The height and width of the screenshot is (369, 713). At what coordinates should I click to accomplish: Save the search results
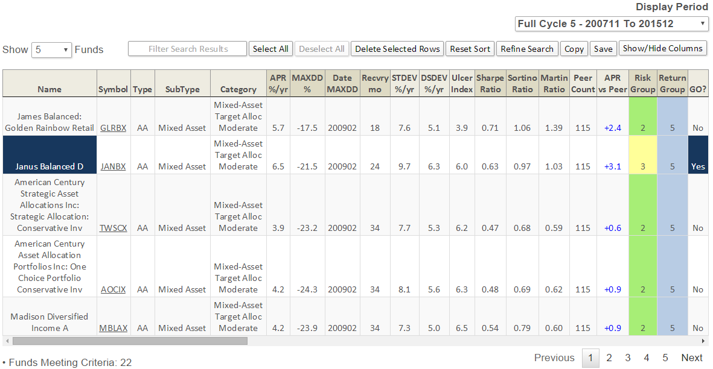pyautogui.click(x=603, y=49)
